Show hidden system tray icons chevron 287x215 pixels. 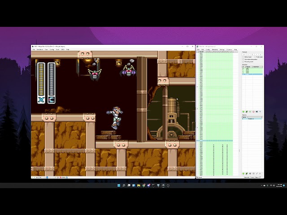[x=261, y=185]
